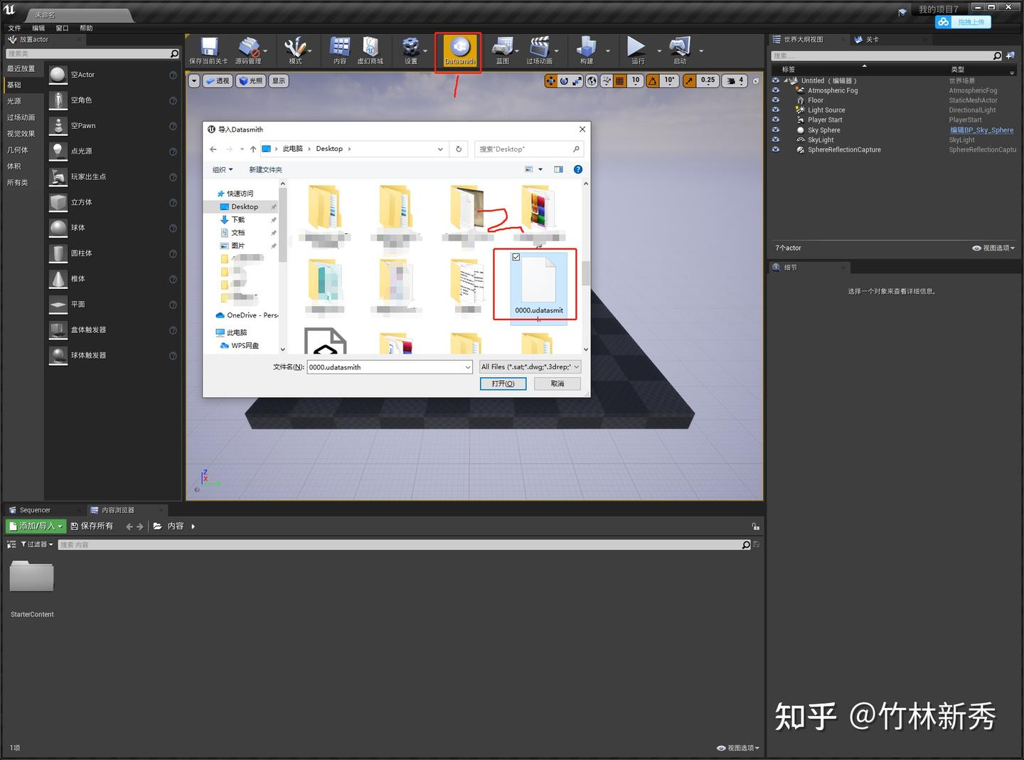Hide the Floor actor in the outliner
This screenshot has width=1024, height=760.
[776, 100]
